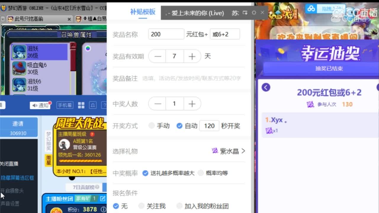The height and width of the screenshot is (213, 379).
Task: Click 关闭直播 to stop streaming
Action: click(x=9, y=164)
